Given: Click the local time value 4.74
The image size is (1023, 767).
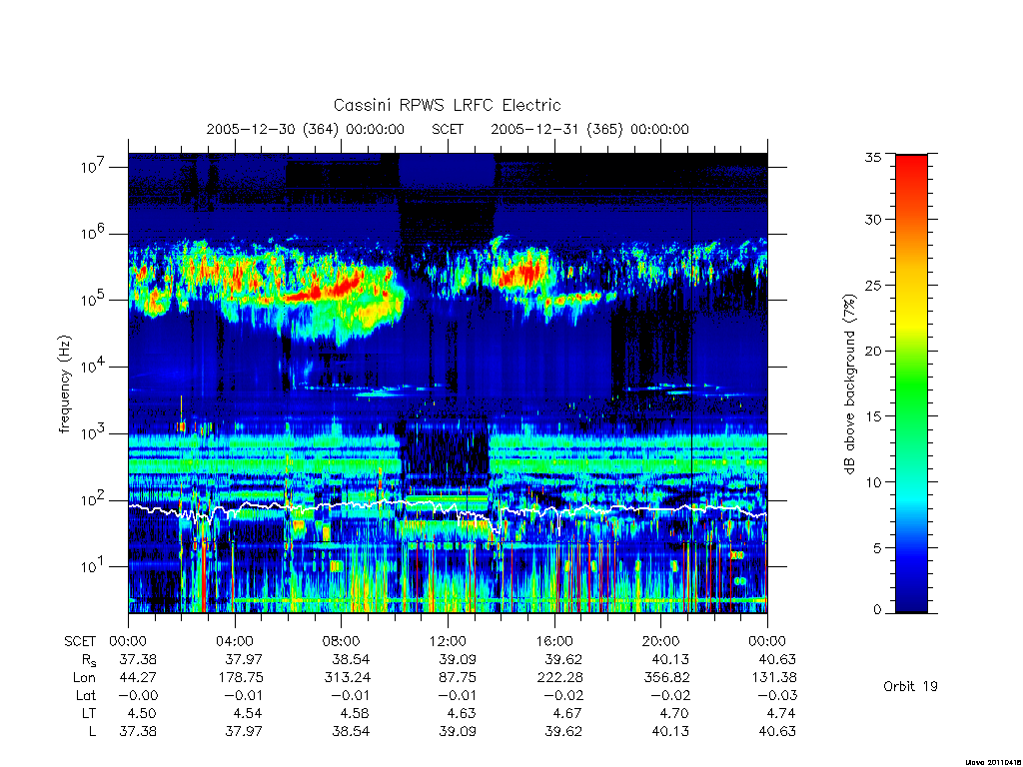Looking at the screenshot, I should (781, 713).
